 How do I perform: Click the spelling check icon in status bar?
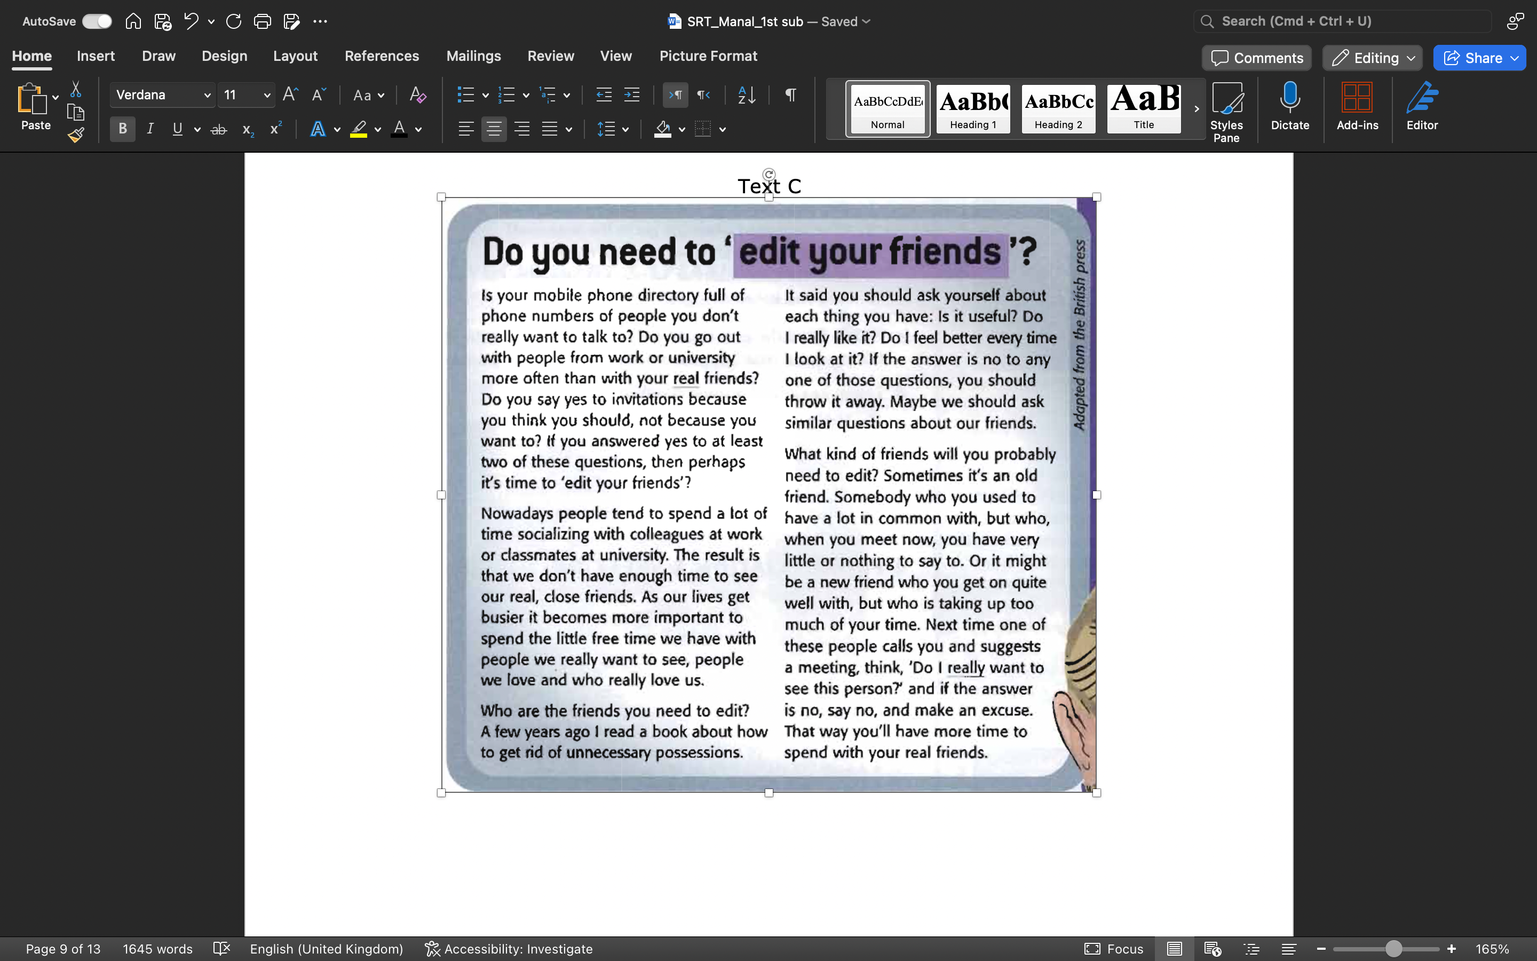(x=221, y=948)
